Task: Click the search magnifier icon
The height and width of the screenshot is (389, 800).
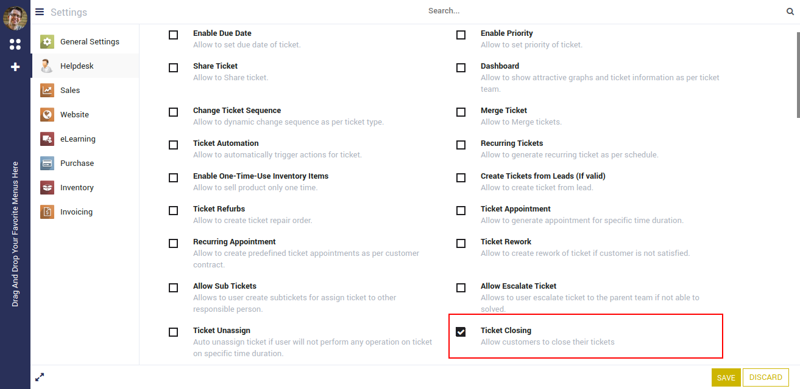Action: (x=790, y=12)
